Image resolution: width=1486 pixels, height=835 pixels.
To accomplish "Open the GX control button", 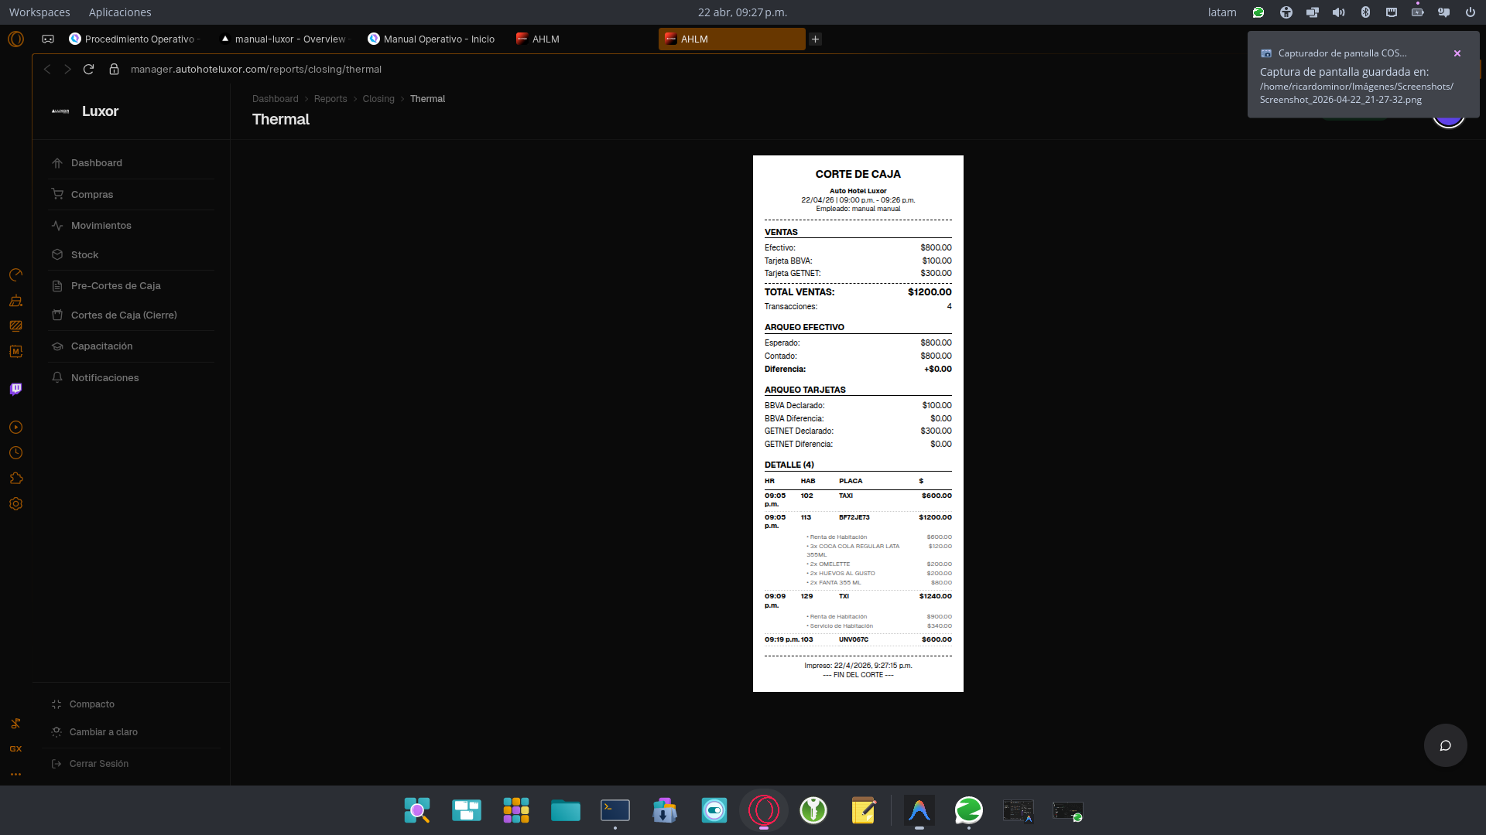I will pos(15,748).
